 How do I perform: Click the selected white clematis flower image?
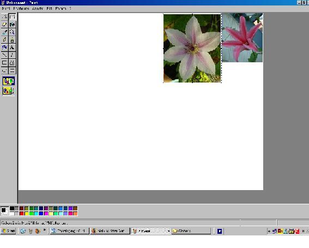(x=192, y=49)
